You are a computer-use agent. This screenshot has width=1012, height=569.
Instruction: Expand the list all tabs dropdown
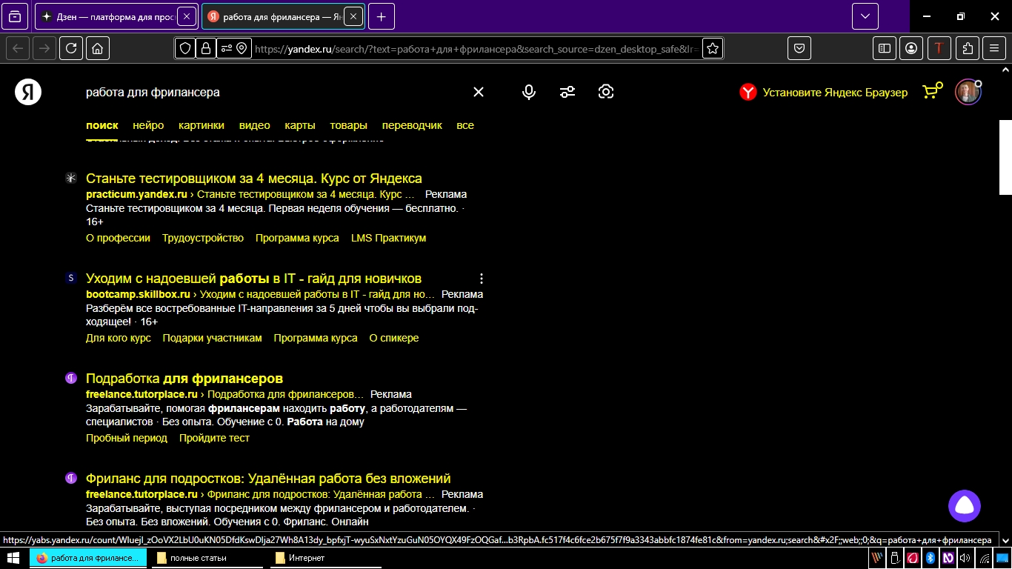pos(865,16)
